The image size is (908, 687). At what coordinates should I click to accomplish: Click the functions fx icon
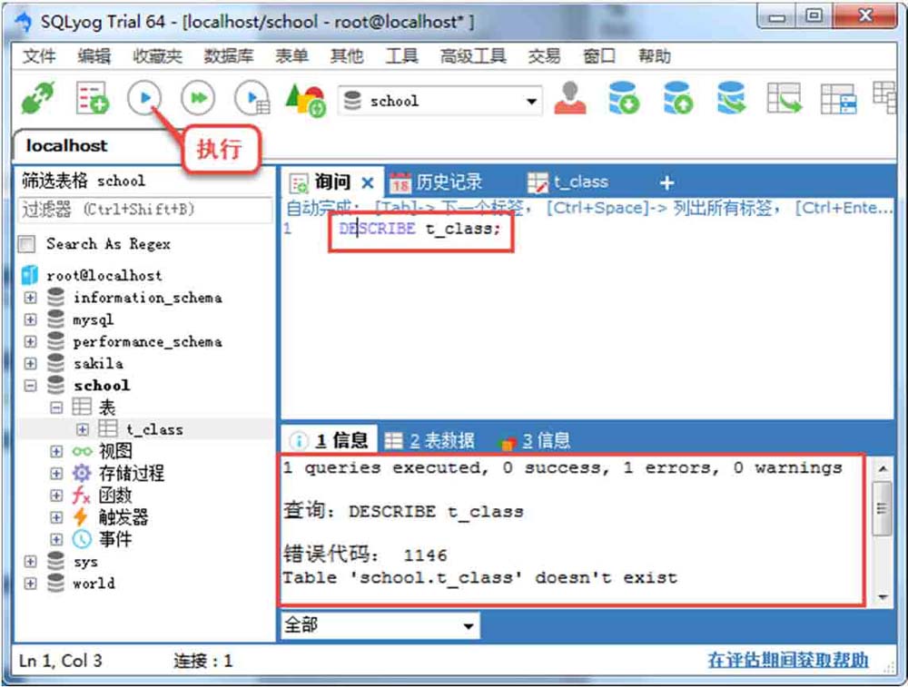click(81, 496)
